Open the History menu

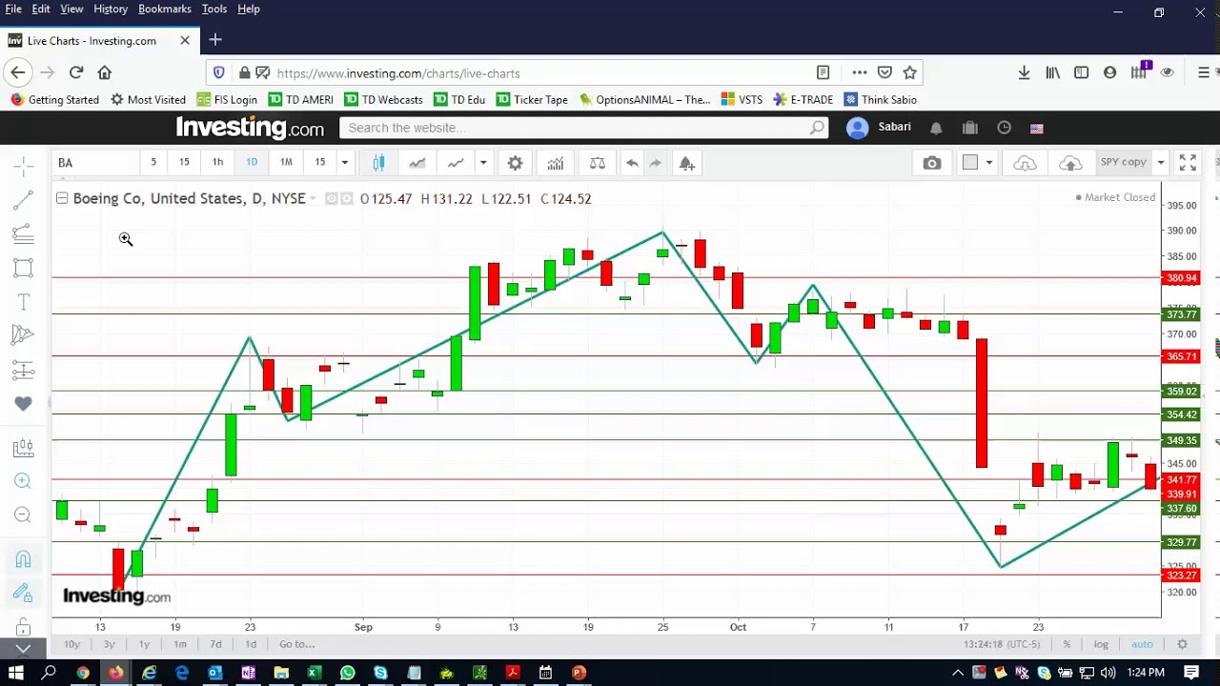coord(111,9)
